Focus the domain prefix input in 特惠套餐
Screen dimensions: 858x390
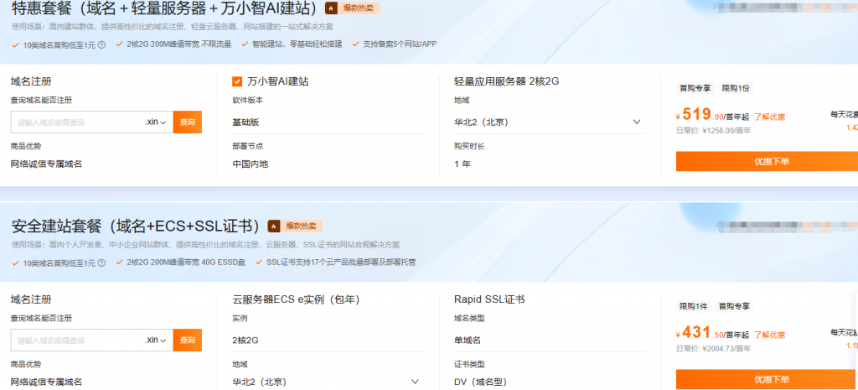tap(77, 122)
